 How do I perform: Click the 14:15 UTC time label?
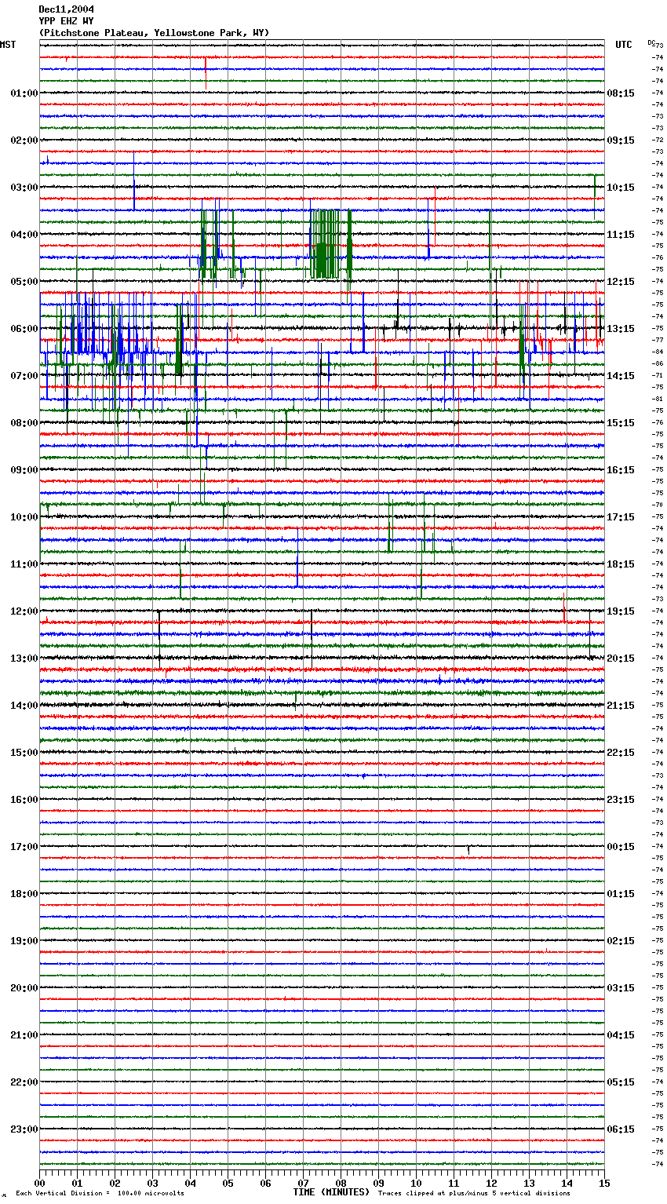pos(621,376)
